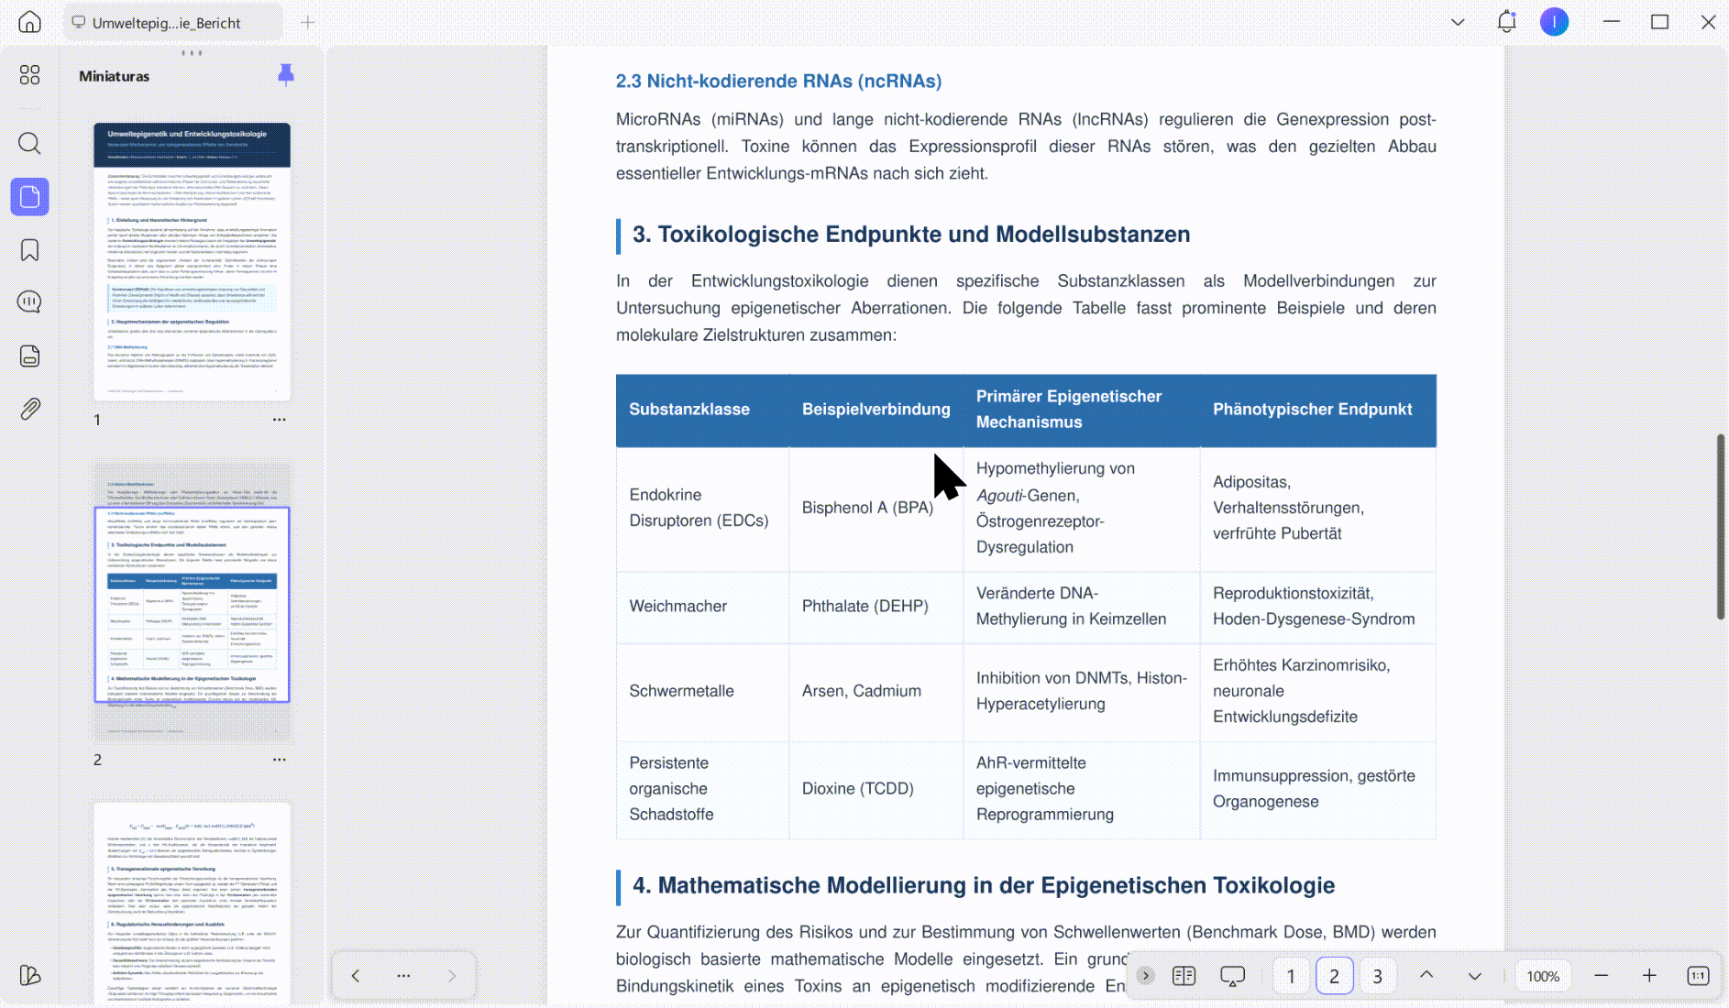Click heading '4. Mathematische Modellierung in der Epigenetischen Toxikologie'
The width and height of the screenshot is (1729, 1008).
(983, 885)
